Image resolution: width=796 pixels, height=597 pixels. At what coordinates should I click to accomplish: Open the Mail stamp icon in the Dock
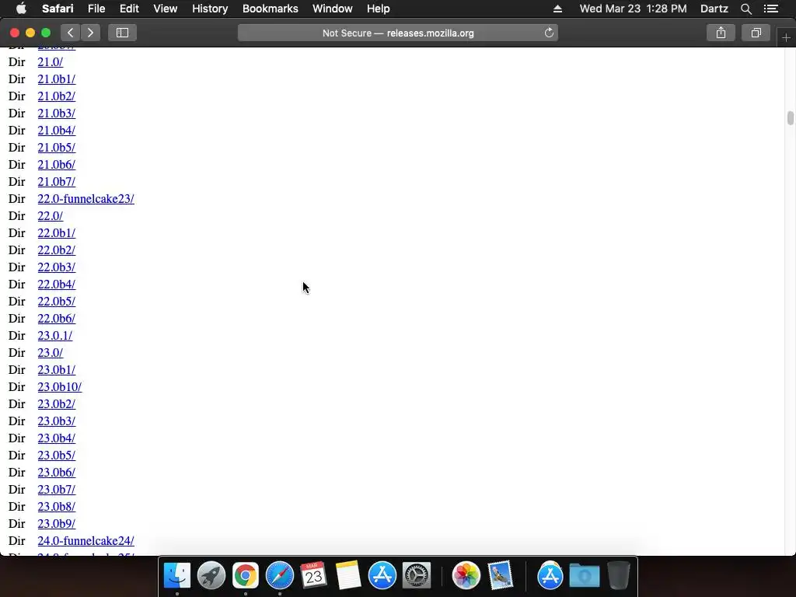pos(501,575)
